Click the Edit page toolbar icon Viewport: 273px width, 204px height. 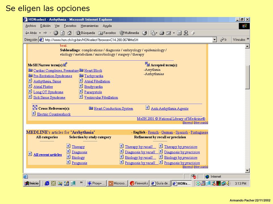pyautogui.click(x=169, y=33)
